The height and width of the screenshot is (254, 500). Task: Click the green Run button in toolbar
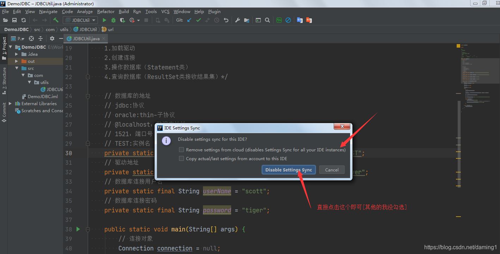point(104,20)
